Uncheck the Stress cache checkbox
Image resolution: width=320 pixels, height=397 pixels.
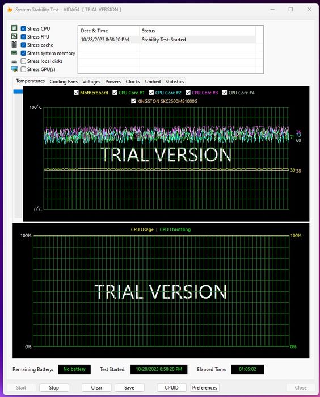[x=23, y=45]
